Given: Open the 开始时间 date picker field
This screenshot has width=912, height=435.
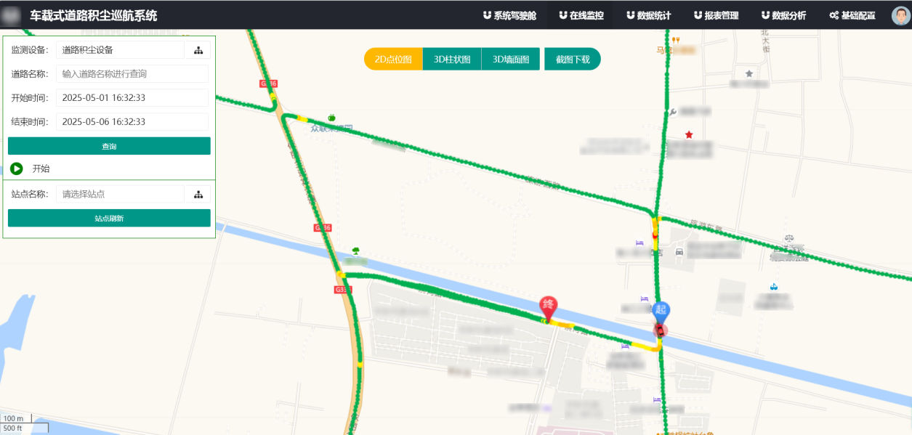Looking at the screenshot, I should [132, 98].
